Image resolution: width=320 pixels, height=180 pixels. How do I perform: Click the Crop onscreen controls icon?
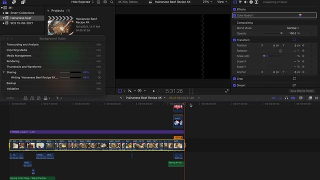(294, 78)
